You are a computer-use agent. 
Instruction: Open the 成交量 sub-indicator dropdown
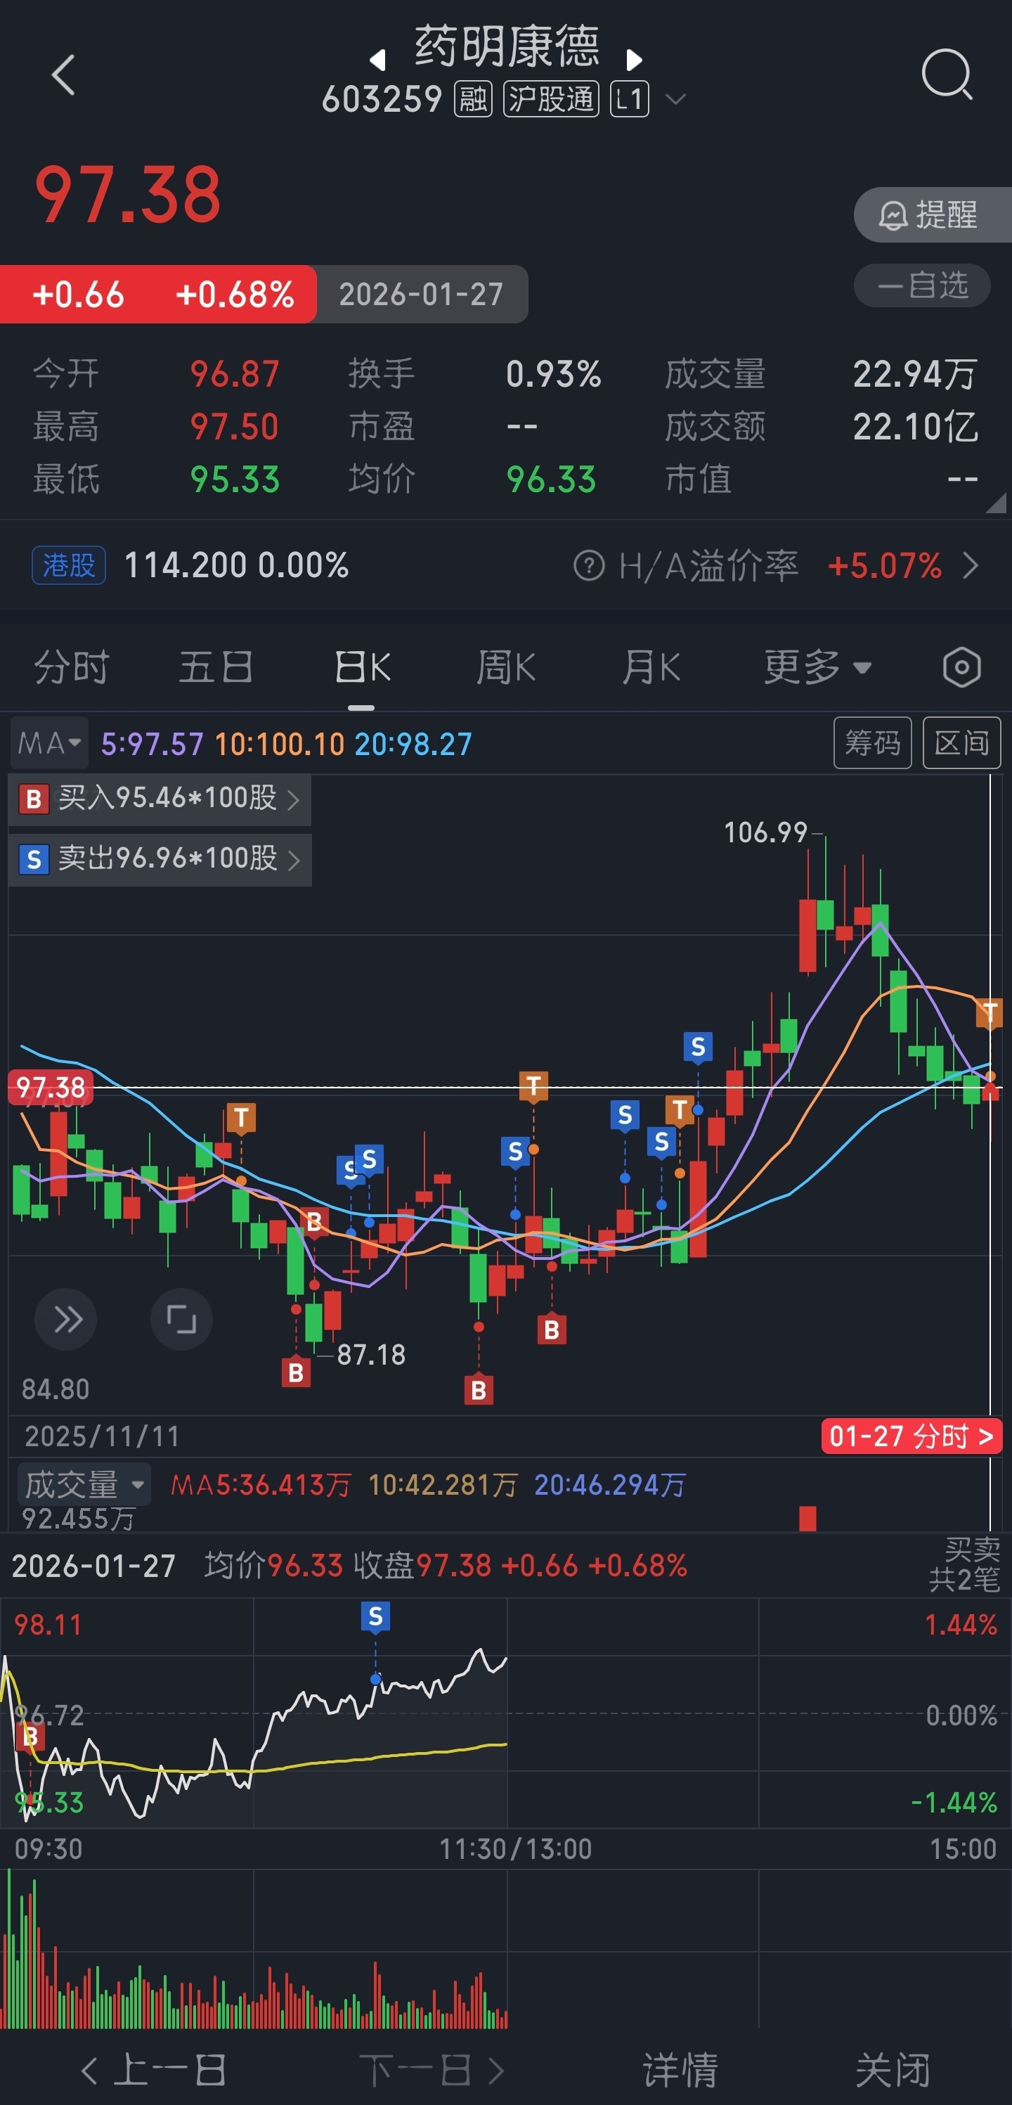84,1485
